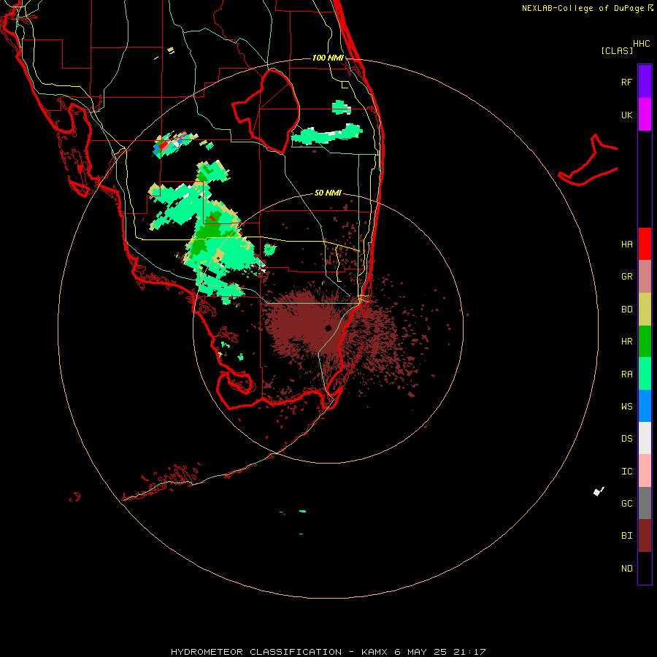Click the HA red legend swatch
The height and width of the screenshot is (657, 657).
(645, 244)
